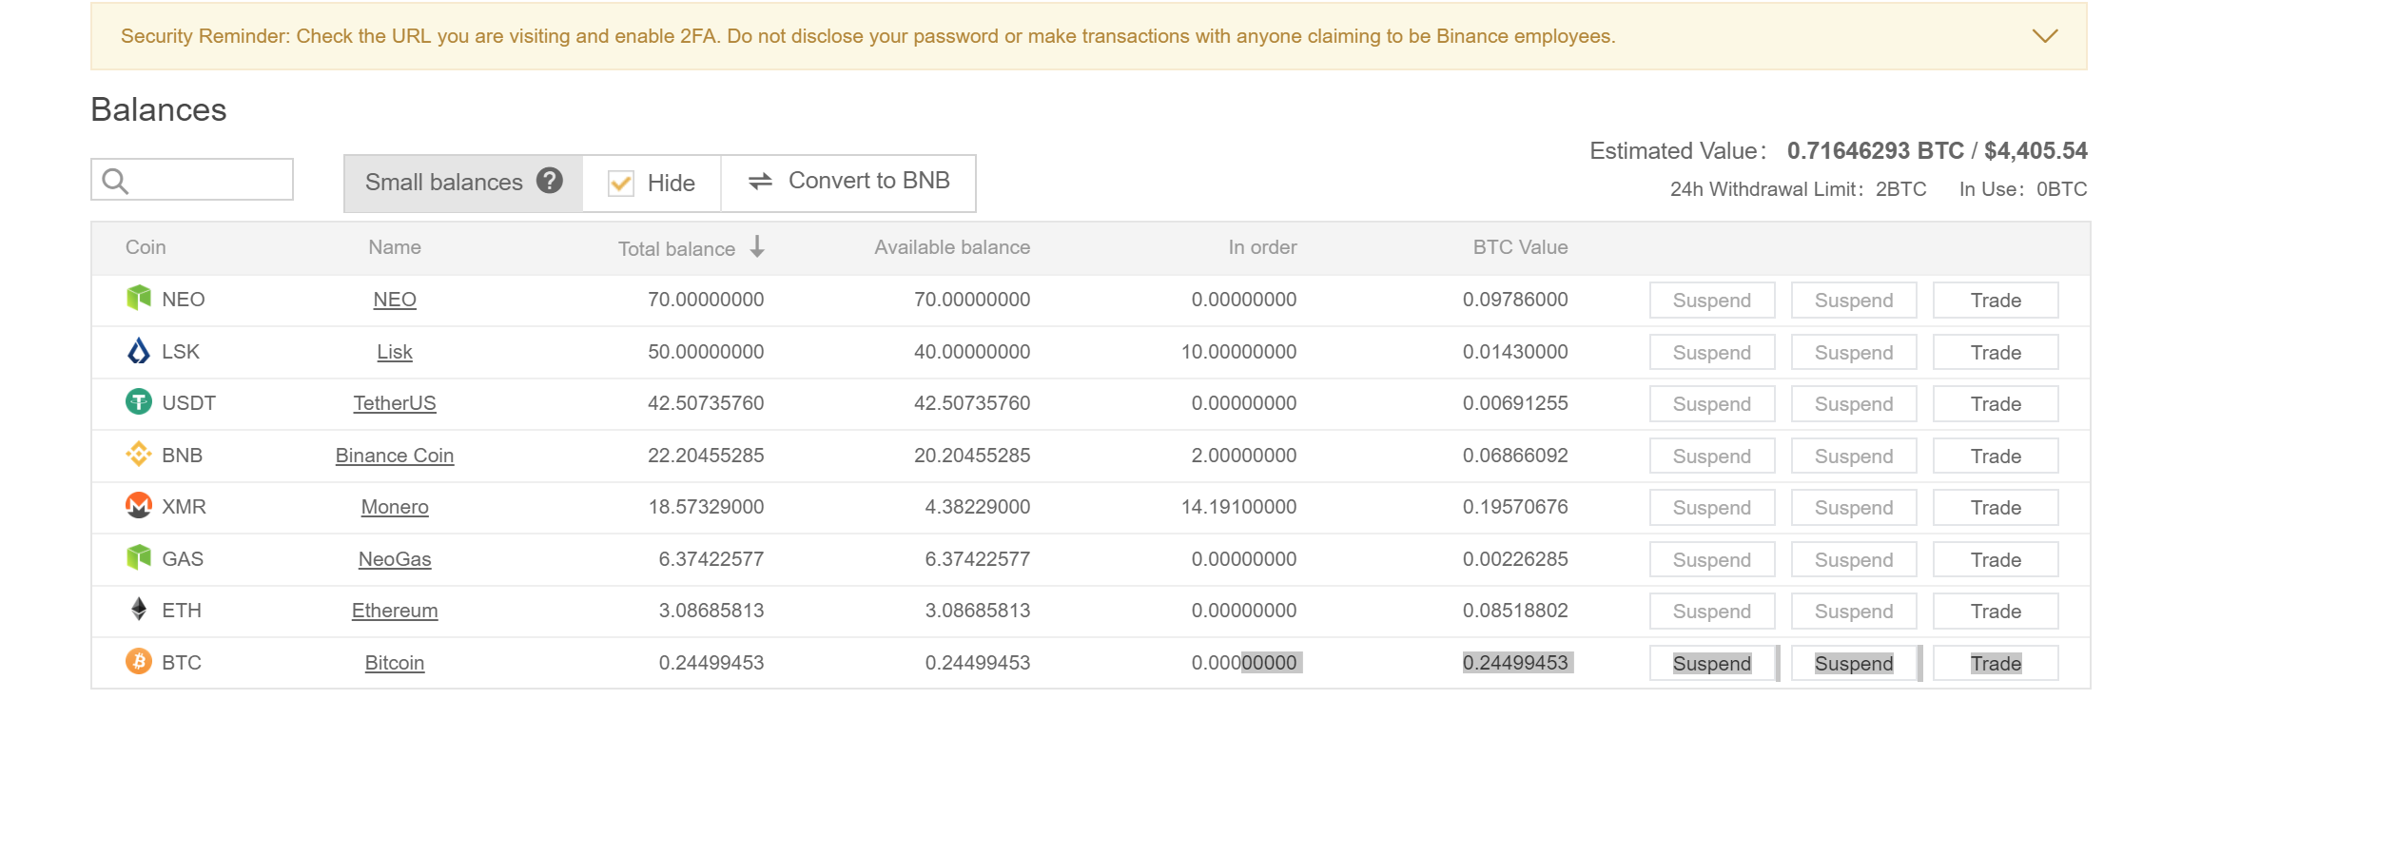Click LSK in order value 10.00000000
Viewport: 2396px width, 855px height.
1238,352
